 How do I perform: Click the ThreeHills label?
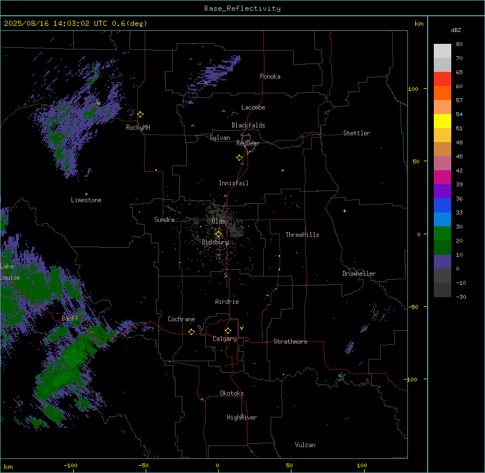302,235
